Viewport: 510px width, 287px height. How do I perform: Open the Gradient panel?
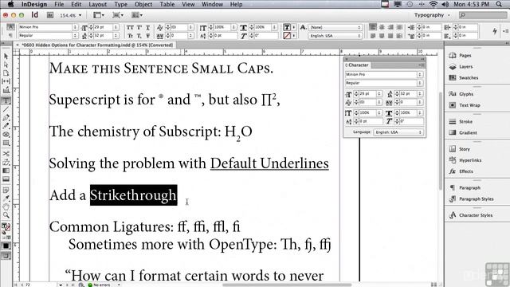(463, 133)
